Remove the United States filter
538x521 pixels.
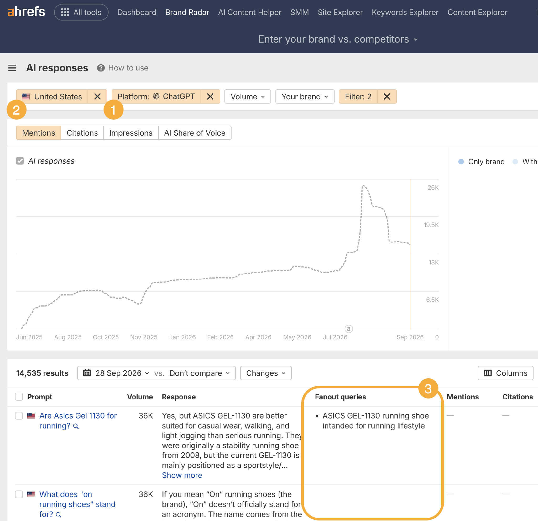(97, 96)
